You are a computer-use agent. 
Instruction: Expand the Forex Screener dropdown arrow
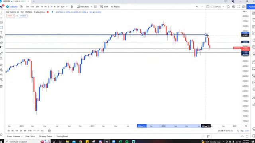(x=22, y=136)
